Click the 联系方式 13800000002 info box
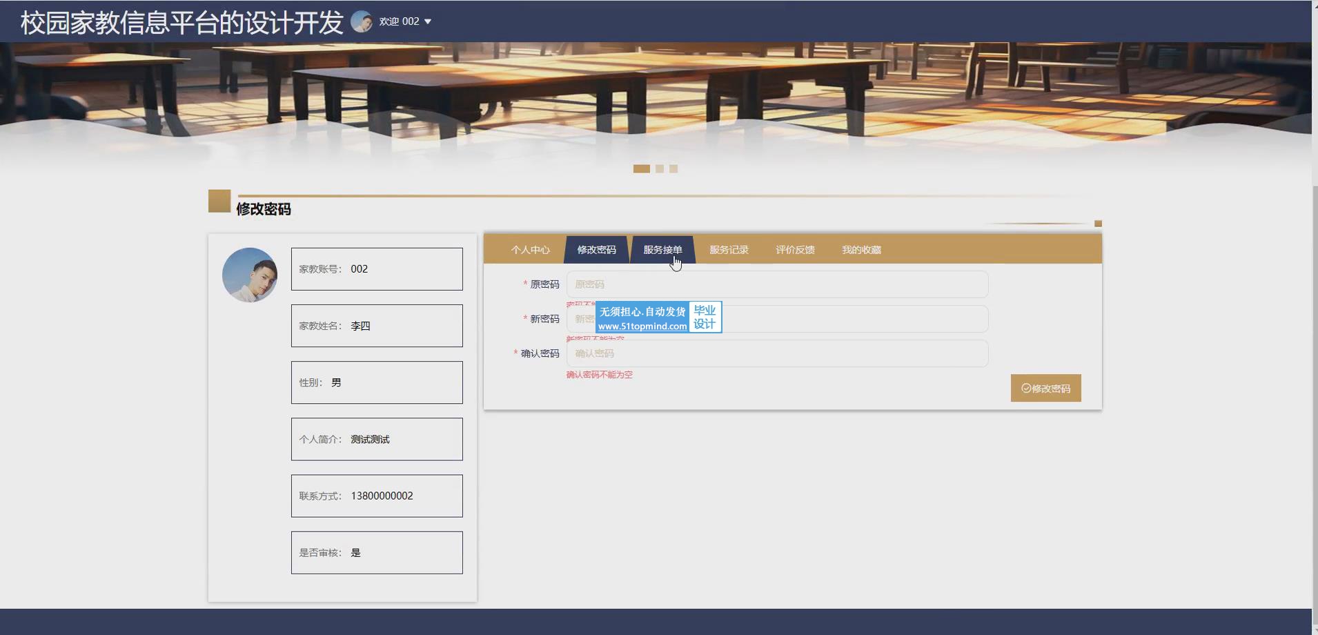 (x=377, y=496)
